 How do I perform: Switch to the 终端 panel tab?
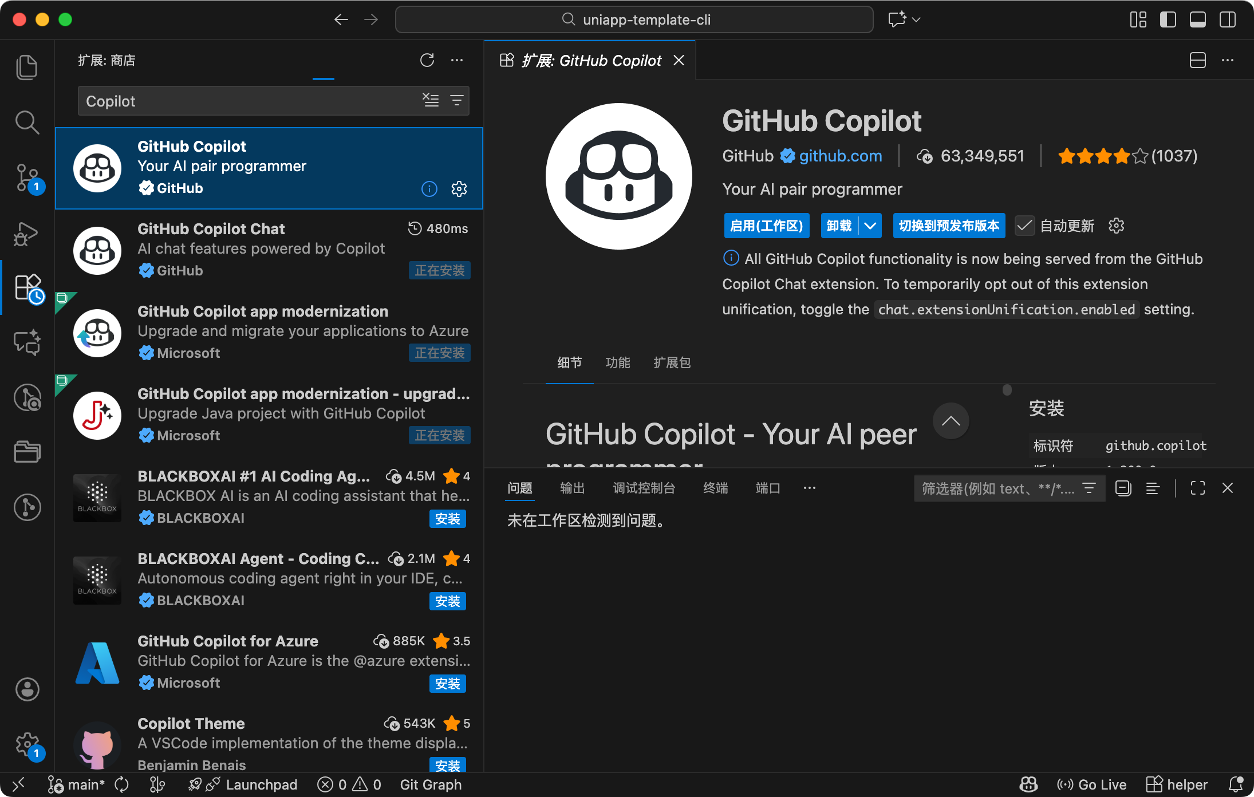(x=715, y=488)
